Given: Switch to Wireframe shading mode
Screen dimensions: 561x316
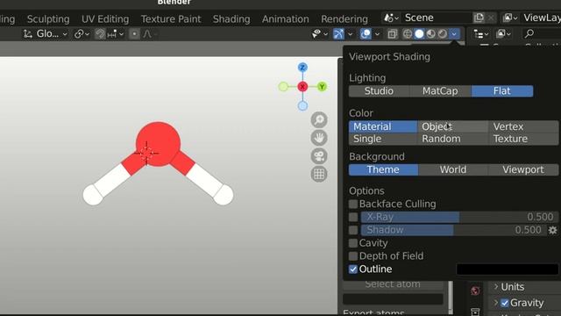Looking at the screenshot, I should (408, 34).
